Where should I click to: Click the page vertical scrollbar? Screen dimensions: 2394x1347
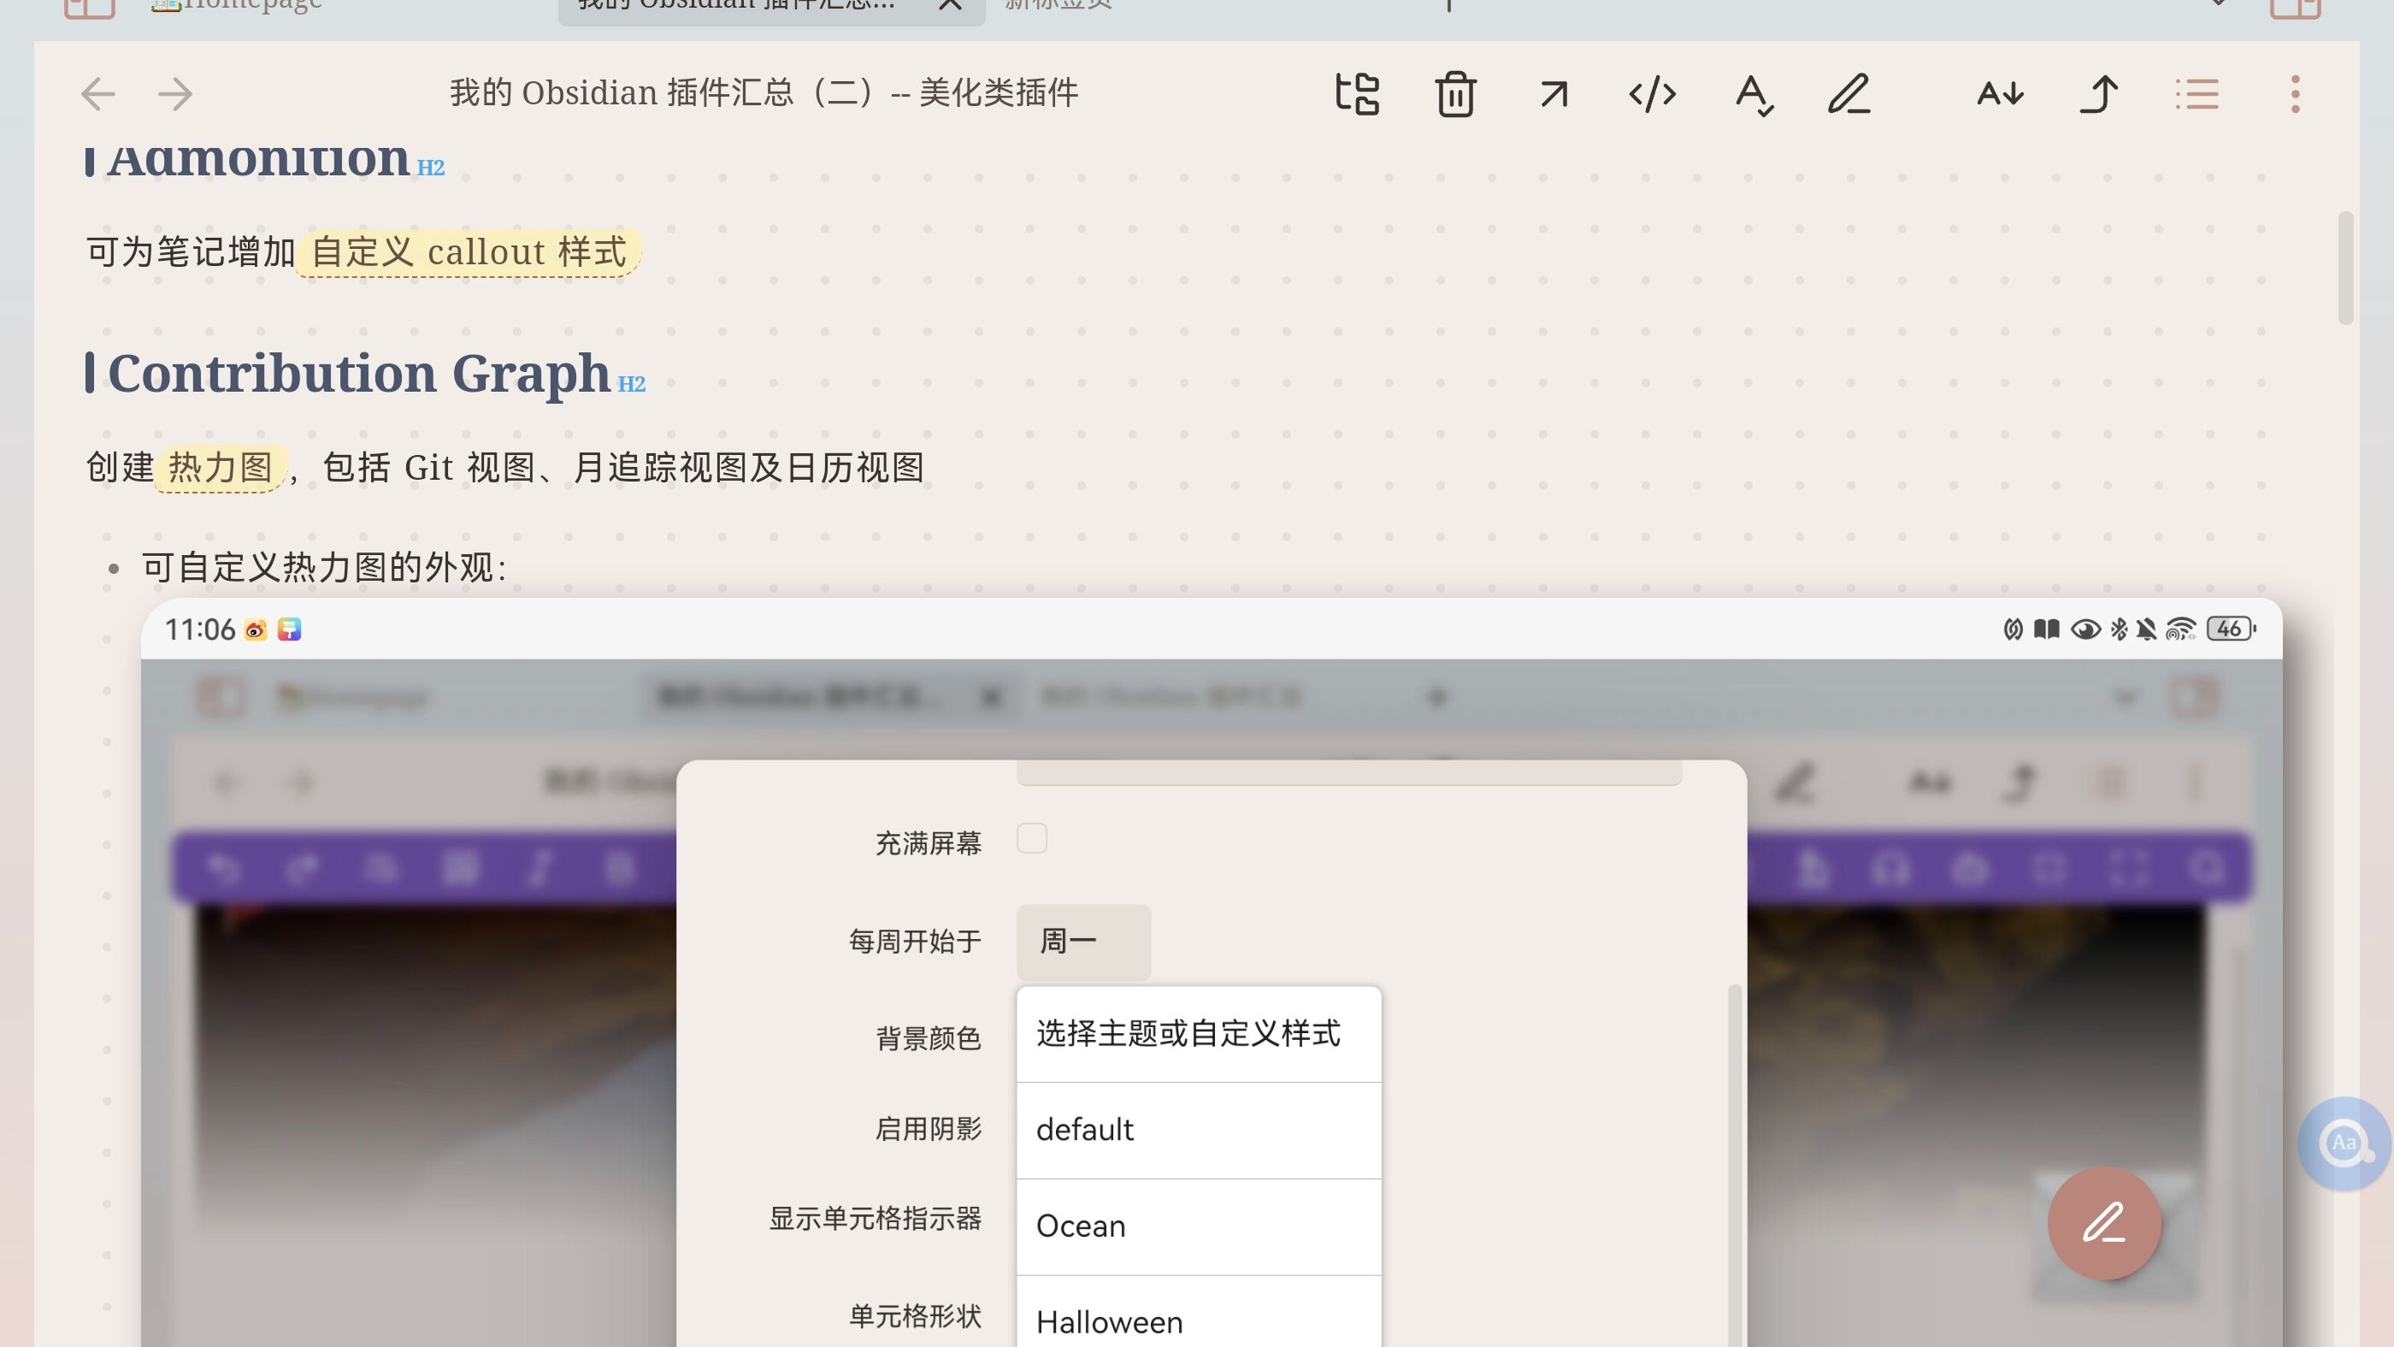pos(2345,268)
